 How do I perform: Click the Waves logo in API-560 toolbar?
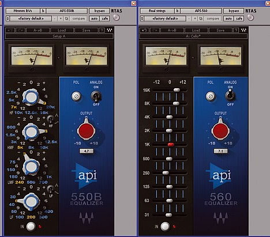[243, 30]
